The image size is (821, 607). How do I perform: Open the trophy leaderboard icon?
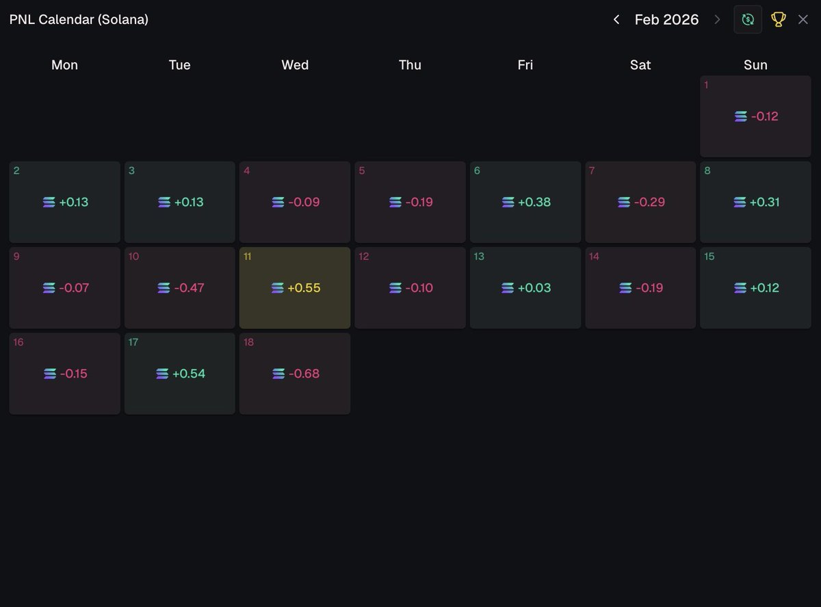point(778,19)
